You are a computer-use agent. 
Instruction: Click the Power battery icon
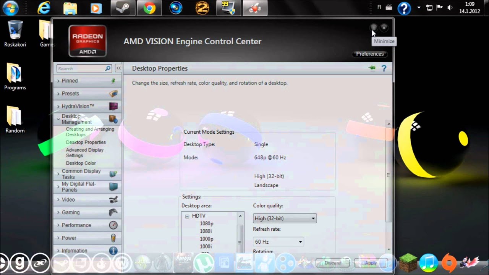113,238
